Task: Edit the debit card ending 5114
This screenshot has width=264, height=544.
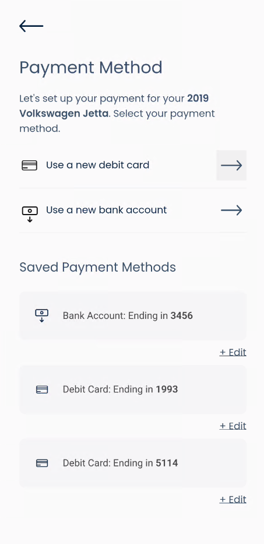Action: [233, 499]
